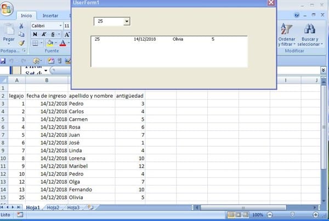Open the fill color dropdown arrow
Image resolution: width=329 pixels, height=221 pixels.
tap(56, 43)
